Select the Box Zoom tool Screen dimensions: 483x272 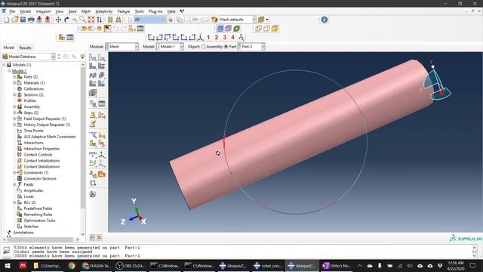[x=83, y=20]
